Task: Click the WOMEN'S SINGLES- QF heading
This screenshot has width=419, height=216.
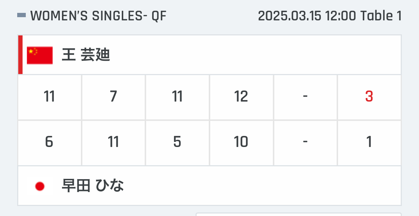Action: 98,16
